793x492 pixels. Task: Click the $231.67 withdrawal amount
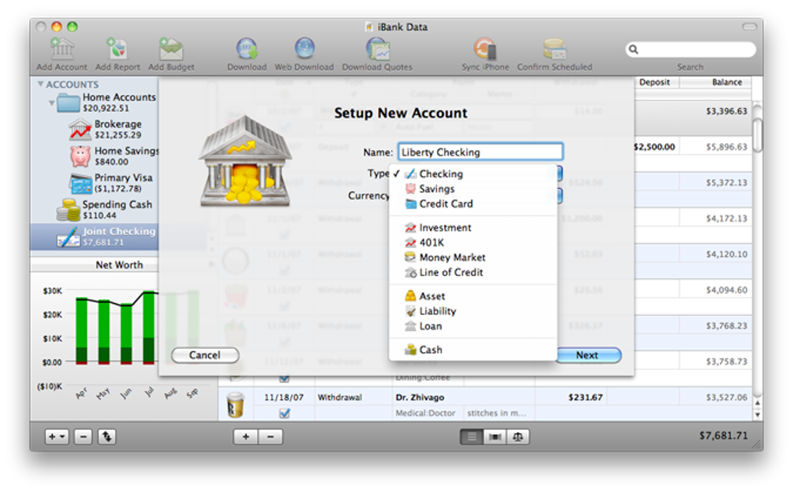585,397
